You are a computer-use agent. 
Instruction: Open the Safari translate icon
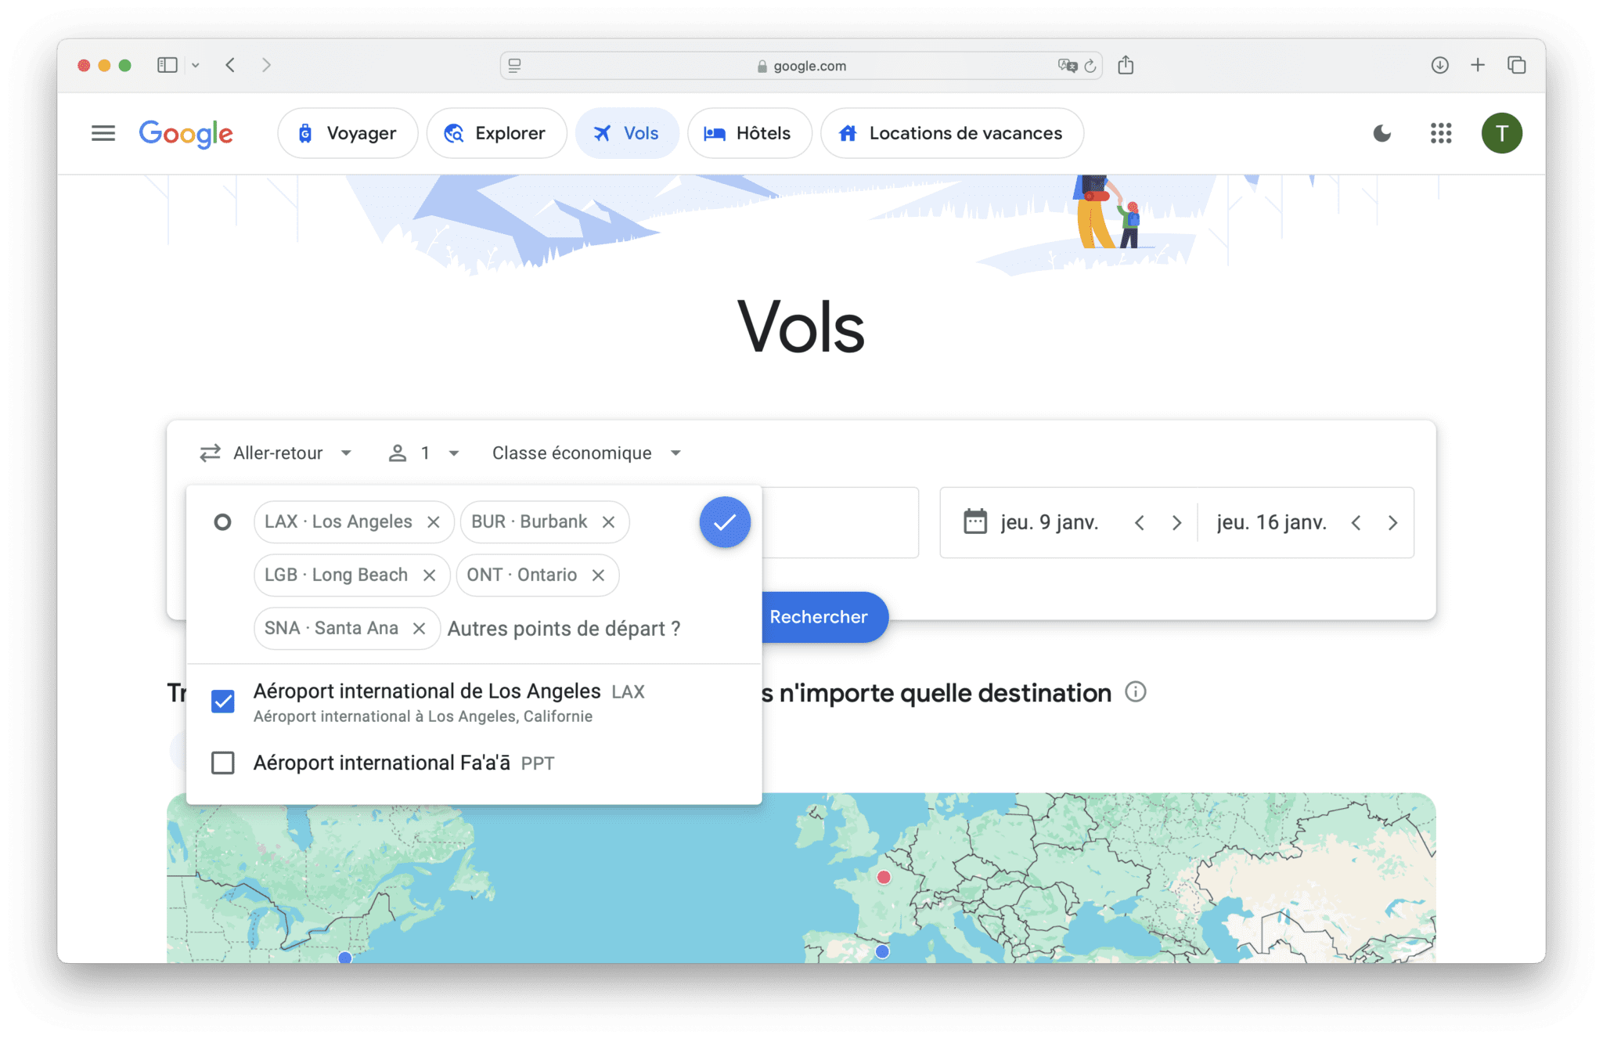(x=1068, y=66)
